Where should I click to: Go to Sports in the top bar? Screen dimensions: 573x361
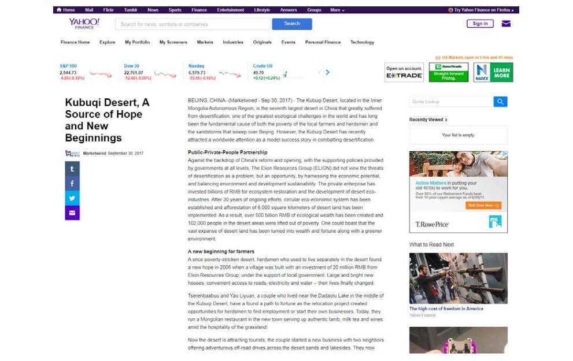[175, 10]
